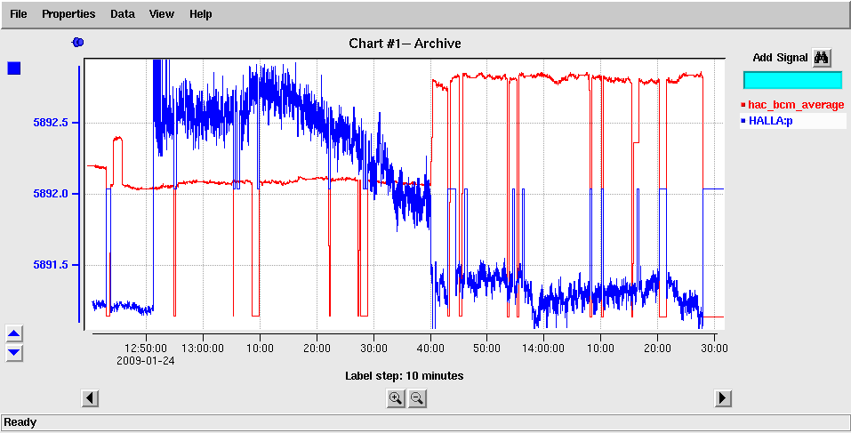This screenshot has width=851, height=433.
Task: Click the 13:00:00 time axis label
Action: coord(203,348)
